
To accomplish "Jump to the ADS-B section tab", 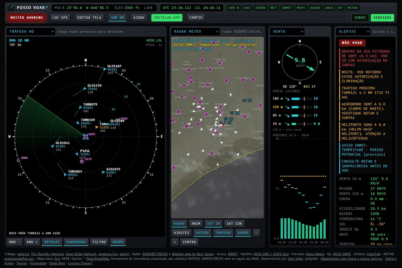I will 234,8.
